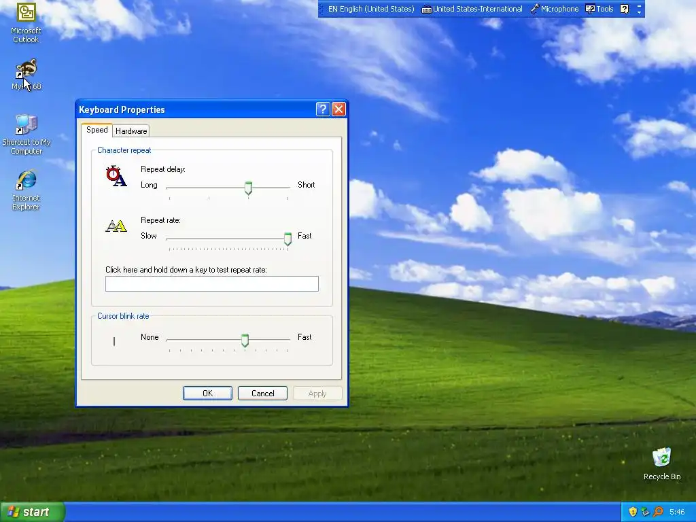The width and height of the screenshot is (696, 522).
Task: Click the security shield tray icon
Action: coord(633,512)
